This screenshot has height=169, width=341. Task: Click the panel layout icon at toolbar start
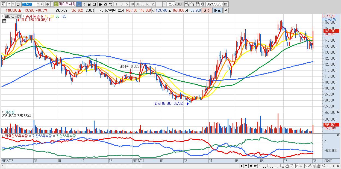pos(3,4)
